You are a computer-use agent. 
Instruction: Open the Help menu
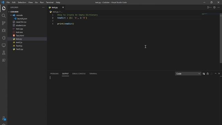(x=58, y=2)
